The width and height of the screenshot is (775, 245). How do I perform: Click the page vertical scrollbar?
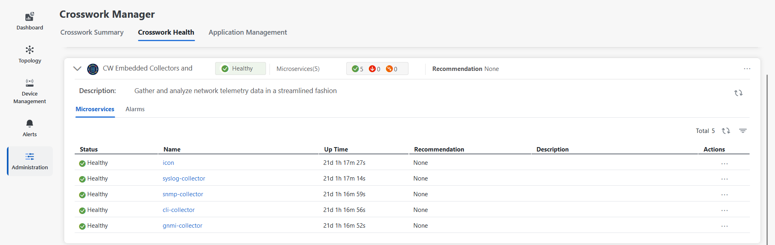tap(767, 159)
